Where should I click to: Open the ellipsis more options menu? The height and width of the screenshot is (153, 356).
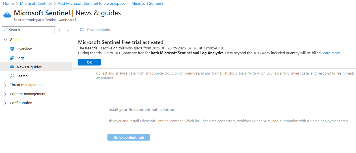click(x=130, y=13)
